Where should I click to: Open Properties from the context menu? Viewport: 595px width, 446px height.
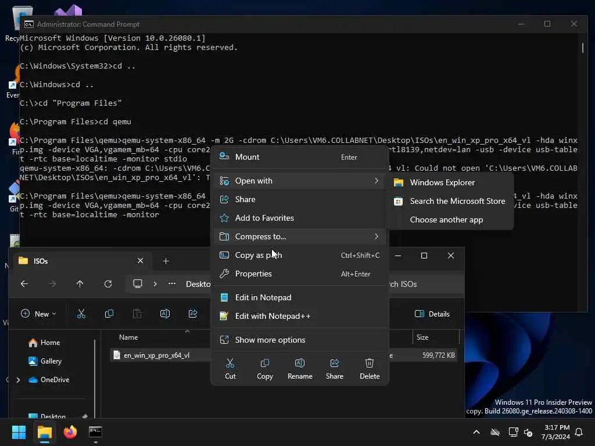(x=300, y=274)
